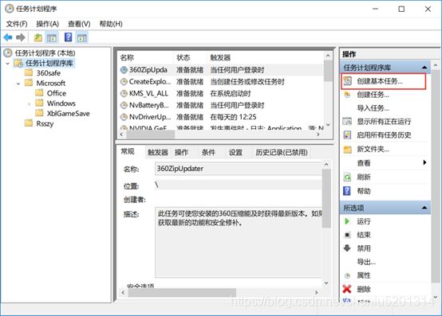The width and height of the screenshot is (442, 316).
Task: Select the CreateExplo... task row
Action: (221, 82)
